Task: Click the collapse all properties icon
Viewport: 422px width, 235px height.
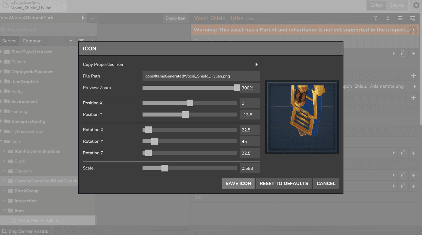Action: (376, 18)
